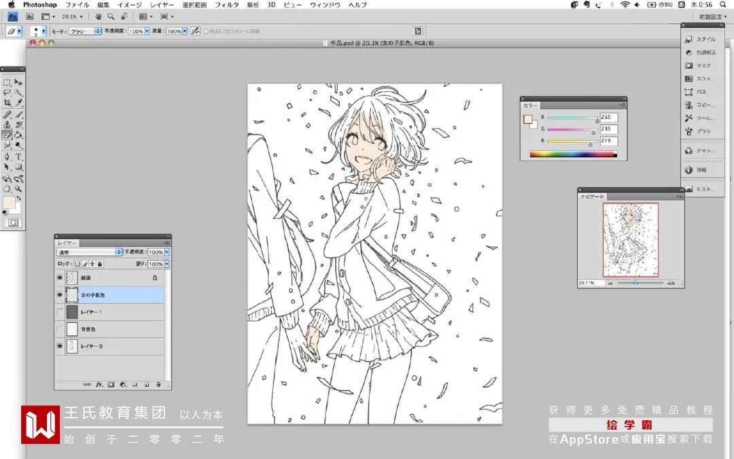Reset default foreground and background colors

point(4,212)
